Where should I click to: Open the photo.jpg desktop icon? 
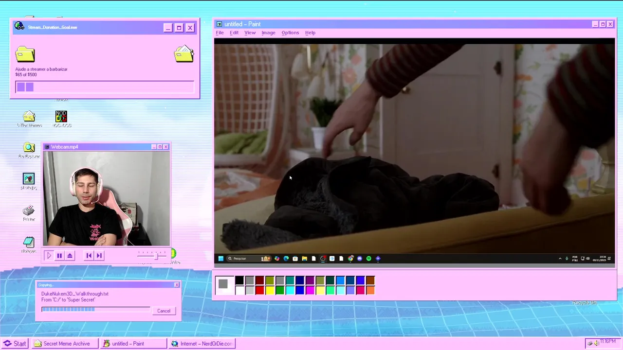(29, 182)
